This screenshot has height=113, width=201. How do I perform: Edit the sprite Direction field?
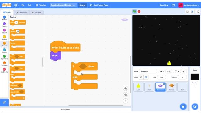click(182, 77)
